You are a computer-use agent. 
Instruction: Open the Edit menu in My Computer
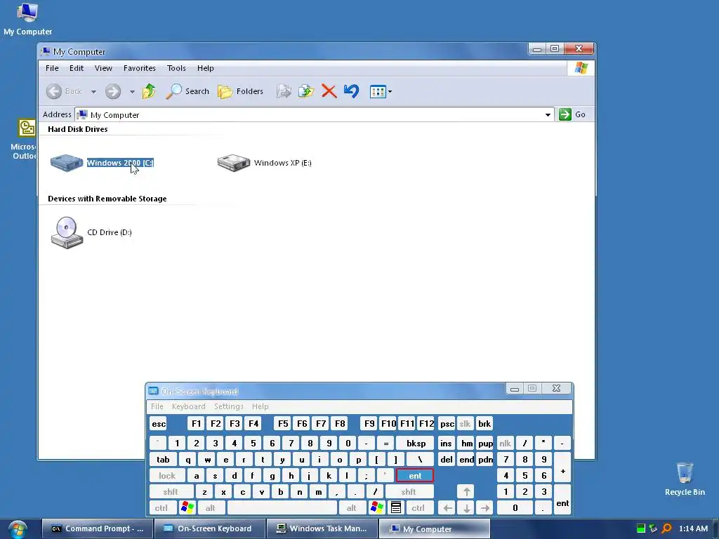coord(76,68)
